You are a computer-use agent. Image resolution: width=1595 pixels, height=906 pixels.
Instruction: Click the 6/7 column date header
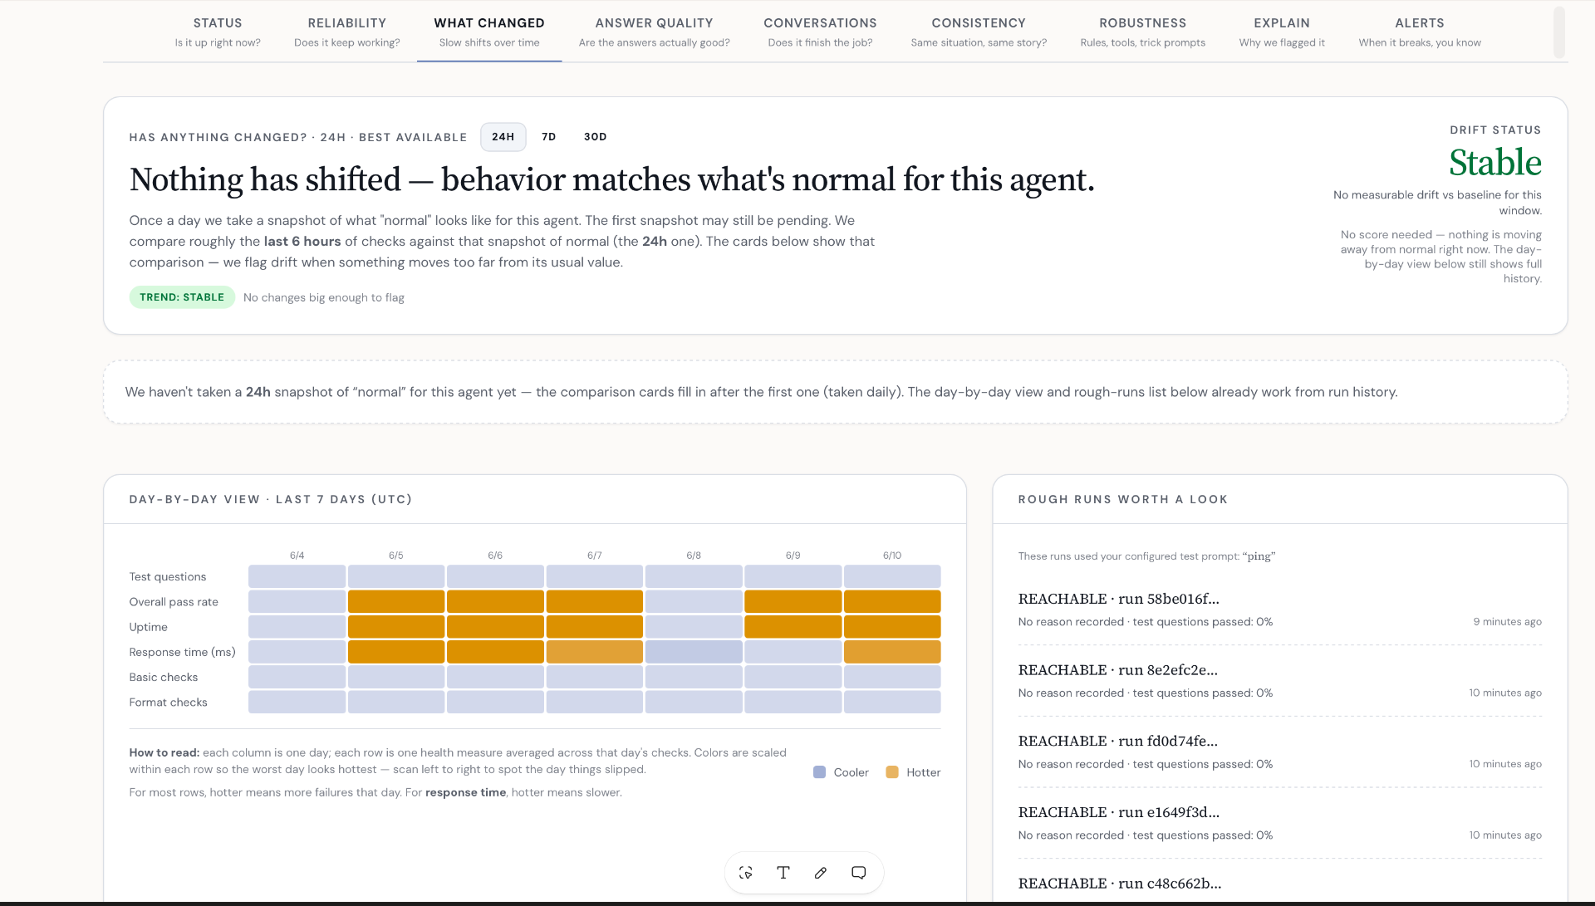(595, 556)
